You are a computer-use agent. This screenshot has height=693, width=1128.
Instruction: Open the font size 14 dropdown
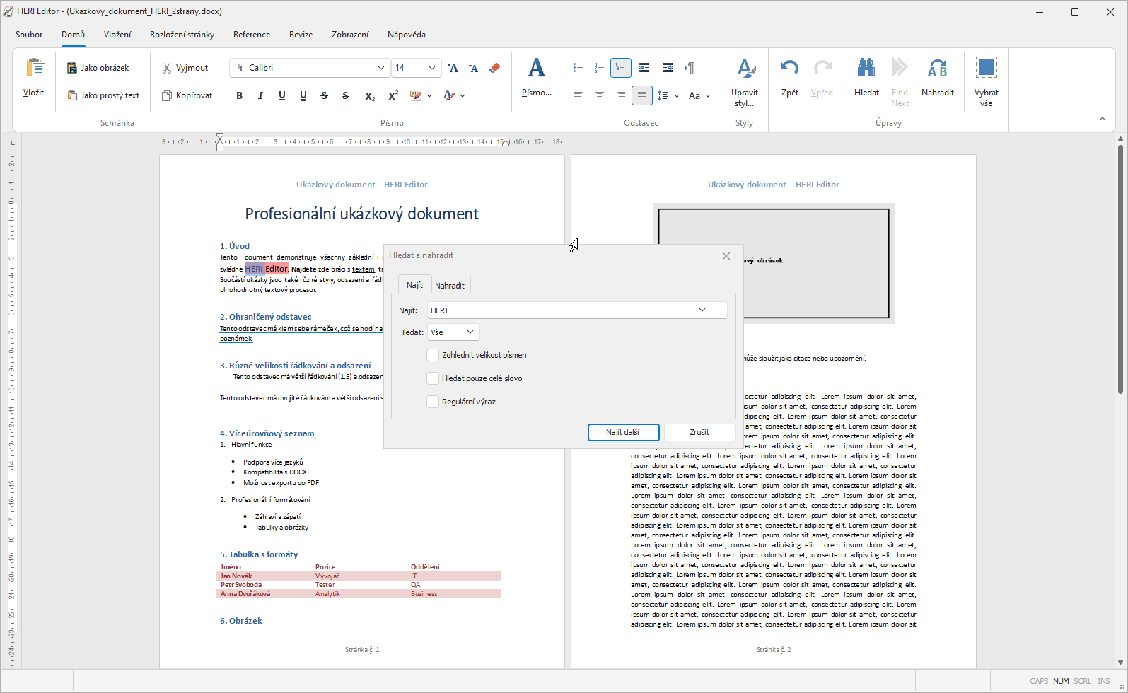click(x=431, y=68)
